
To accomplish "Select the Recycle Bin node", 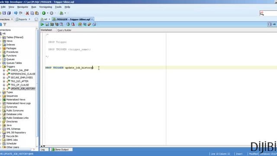I will 12,136.
